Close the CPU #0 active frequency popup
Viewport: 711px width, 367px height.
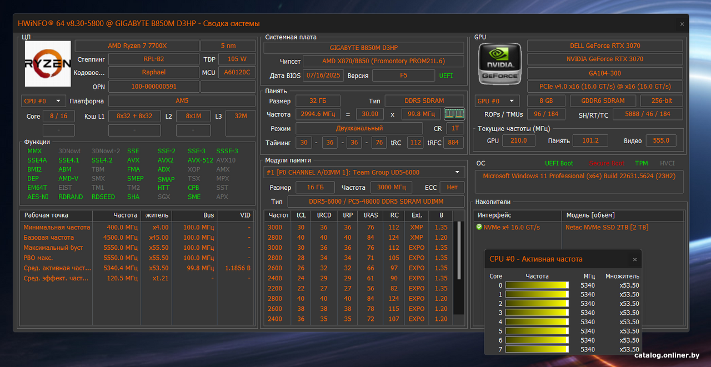(635, 259)
